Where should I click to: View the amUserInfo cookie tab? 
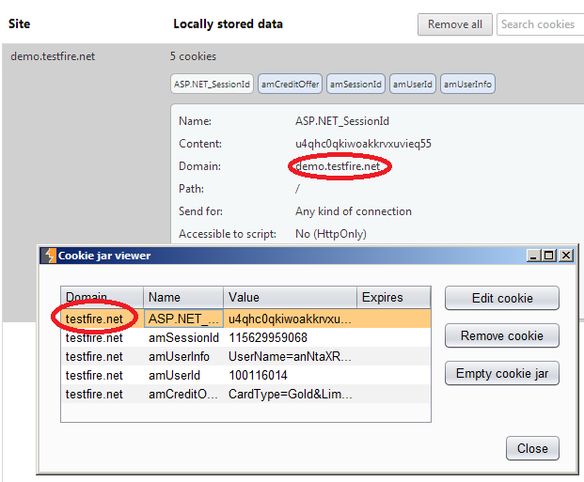click(467, 85)
